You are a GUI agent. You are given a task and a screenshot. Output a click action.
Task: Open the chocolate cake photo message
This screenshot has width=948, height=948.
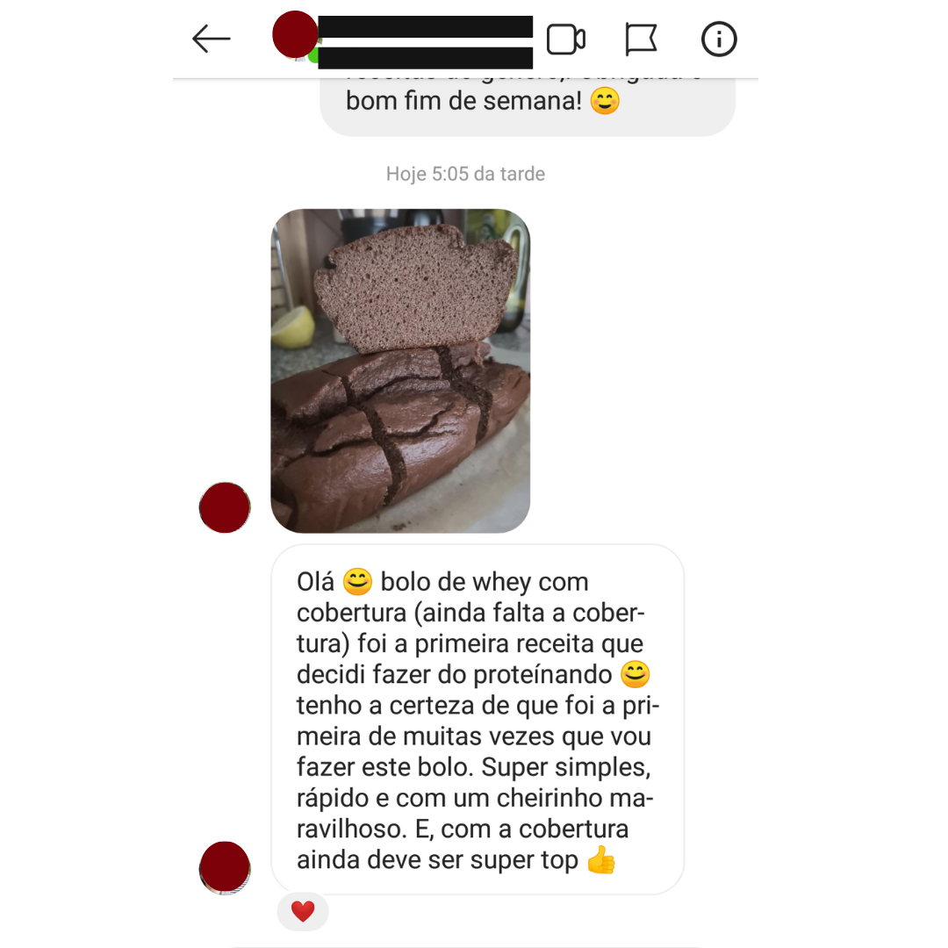[x=400, y=370]
